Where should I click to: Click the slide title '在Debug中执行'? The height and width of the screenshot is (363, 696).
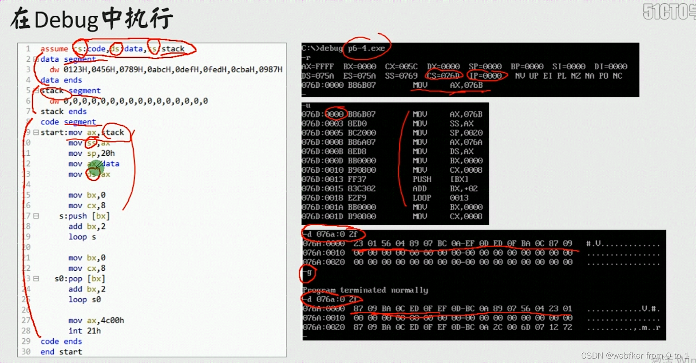click(x=91, y=19)
